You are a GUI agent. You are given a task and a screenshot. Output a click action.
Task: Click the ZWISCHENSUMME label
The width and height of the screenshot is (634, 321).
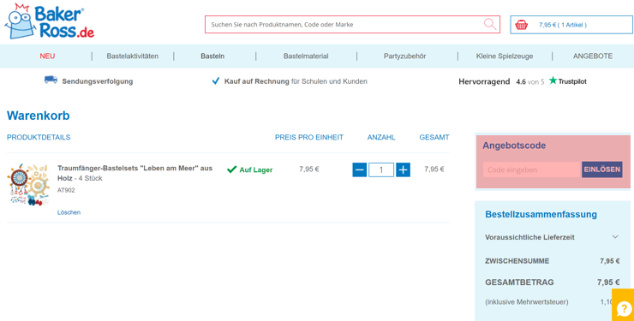point(517,261)
